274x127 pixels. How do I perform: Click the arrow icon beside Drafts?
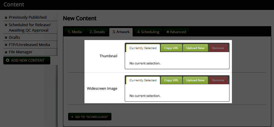(6, 38)
